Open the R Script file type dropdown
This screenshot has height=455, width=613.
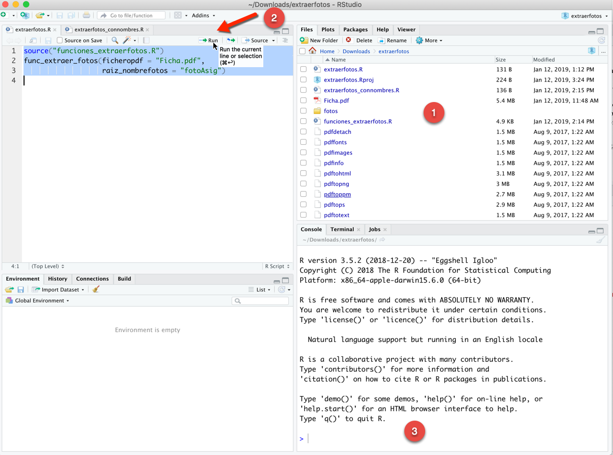[x=277, y=266]
